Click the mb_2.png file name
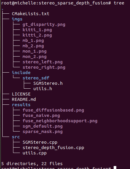Viewport: 130px width, 169px height. pos(33,46)
